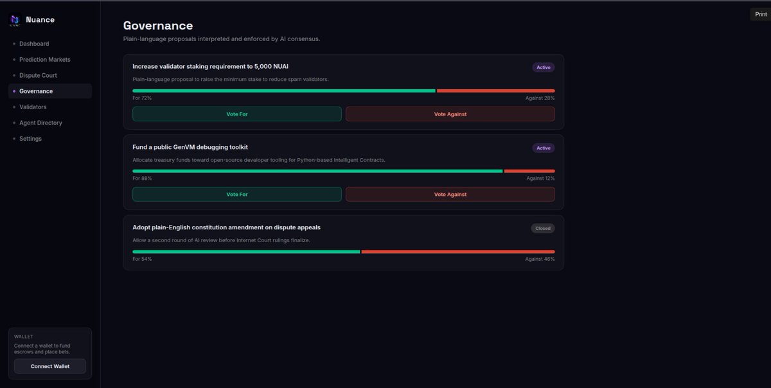Click the Connect Wallet button
Screen dimensions: 771x388
(x=50, y=367)
